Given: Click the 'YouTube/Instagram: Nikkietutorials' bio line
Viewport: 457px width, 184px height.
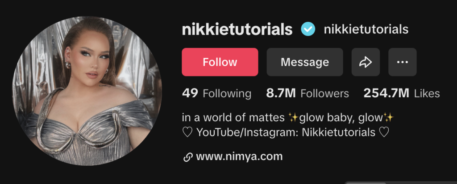Looking at the screenshot, I should pyautogui.click(x=286, y=132).
